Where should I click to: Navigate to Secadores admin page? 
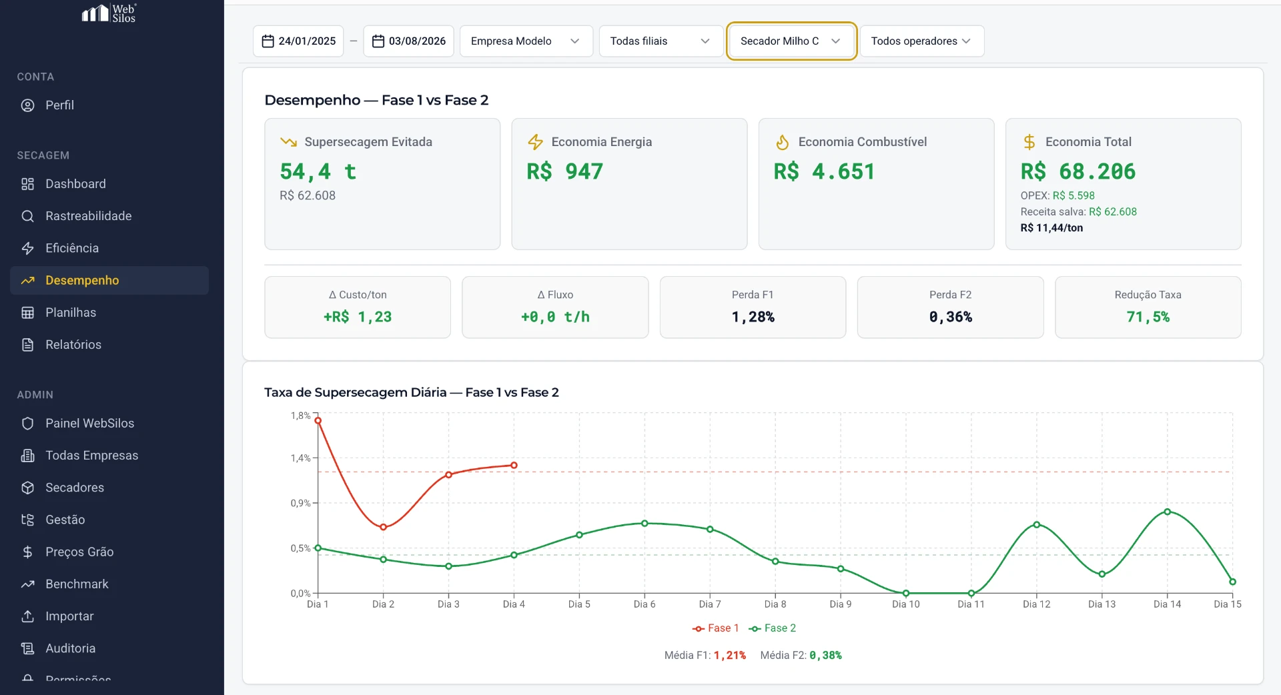[109, 488]
